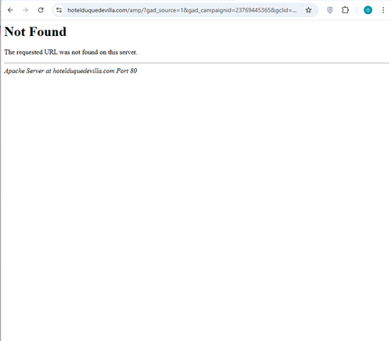Bookmark this page with the star icon
Screen dimensions: 391x341
[x=308, y=10]
